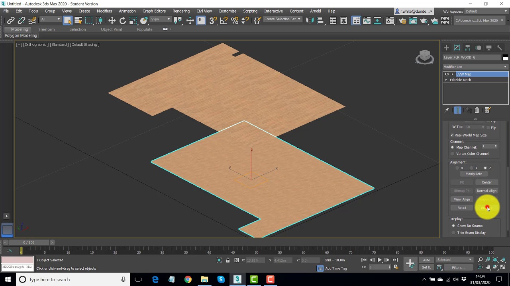Click Configure Modifier Sets icon

point(487,110)
